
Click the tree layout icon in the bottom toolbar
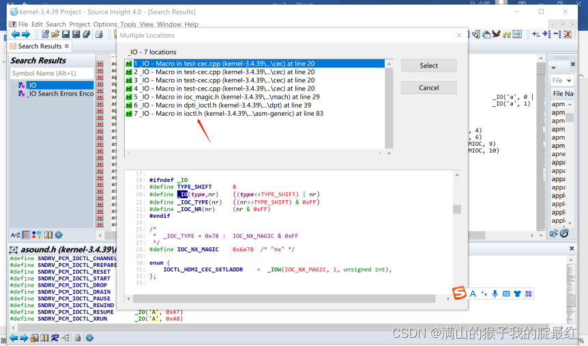tap(65, 338)
